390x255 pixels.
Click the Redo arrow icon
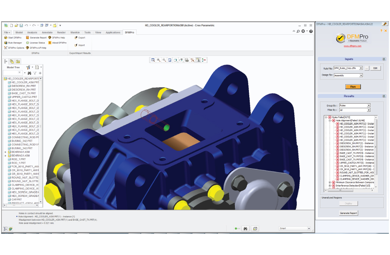point(34,25)
